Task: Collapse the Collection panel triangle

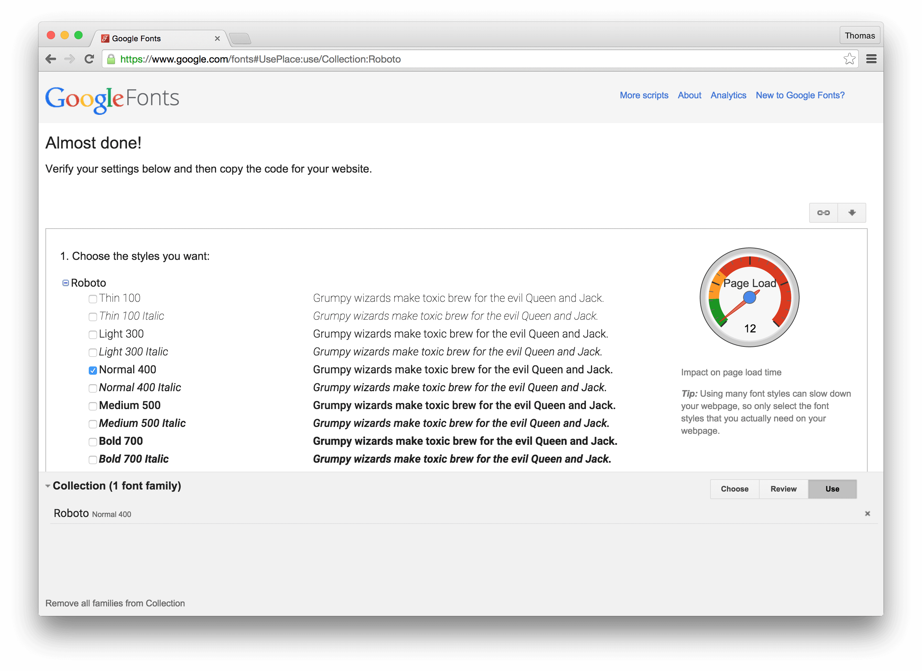Action: [x=48, y=486]
